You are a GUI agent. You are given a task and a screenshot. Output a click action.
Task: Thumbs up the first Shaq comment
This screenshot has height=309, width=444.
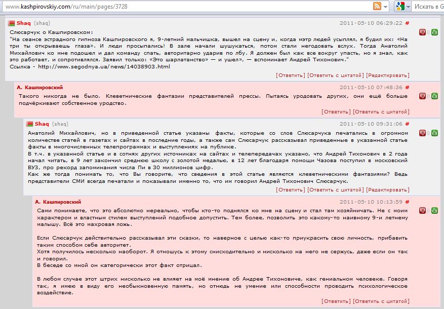434,32
